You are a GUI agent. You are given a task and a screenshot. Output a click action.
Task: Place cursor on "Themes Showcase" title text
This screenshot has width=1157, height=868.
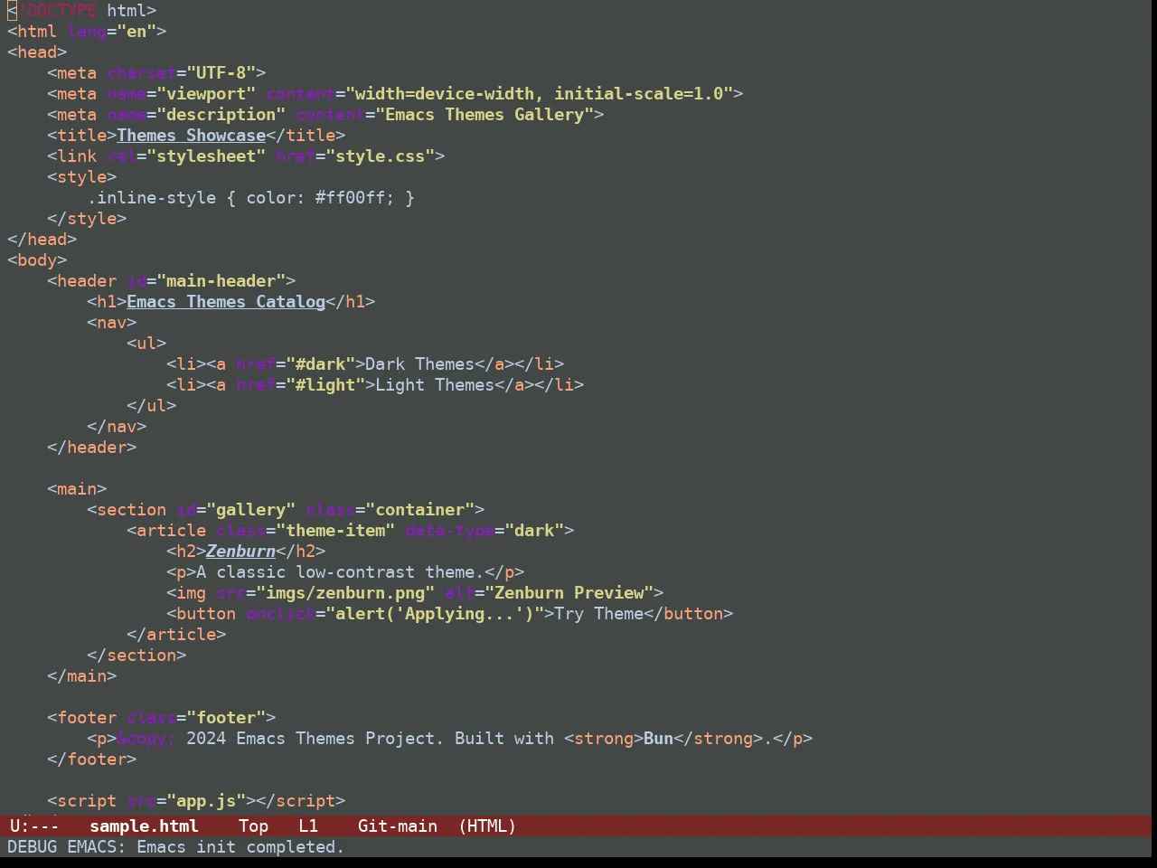[191, 136]
